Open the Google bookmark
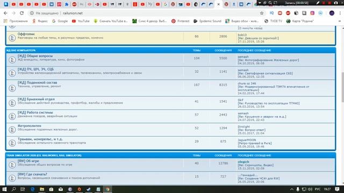 pyautogui.click(x=60, y=21)
